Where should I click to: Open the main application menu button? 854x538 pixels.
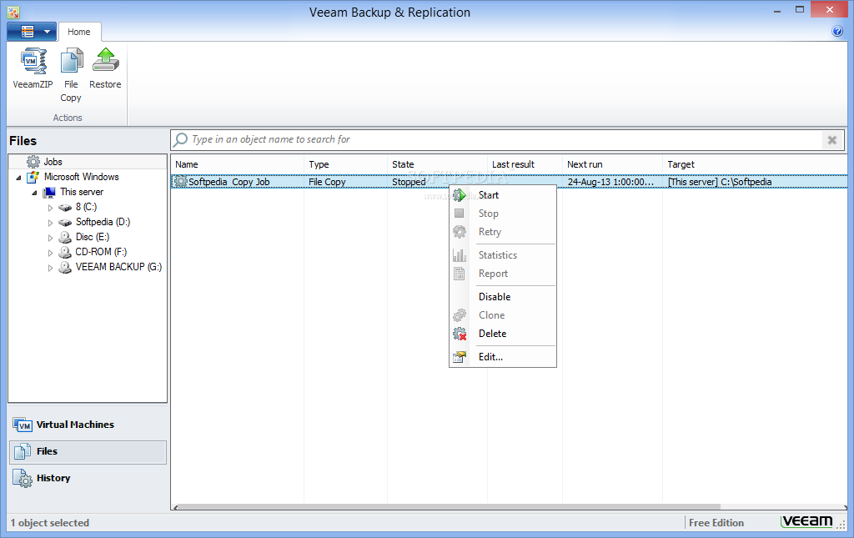pos(31,32)
